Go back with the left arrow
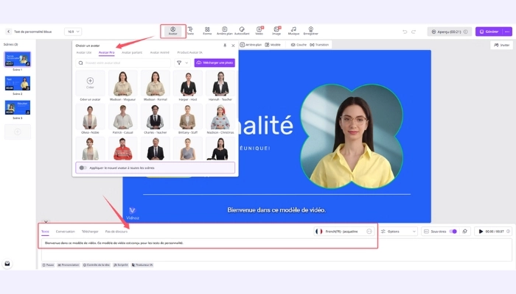This screenshot has height=294, width=516. [9, 32]
